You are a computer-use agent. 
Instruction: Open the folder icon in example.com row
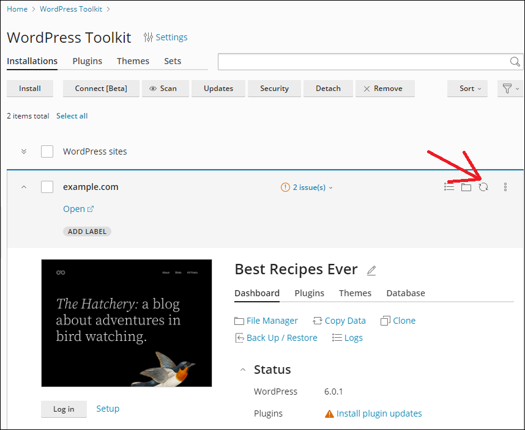tap(466, 187)
